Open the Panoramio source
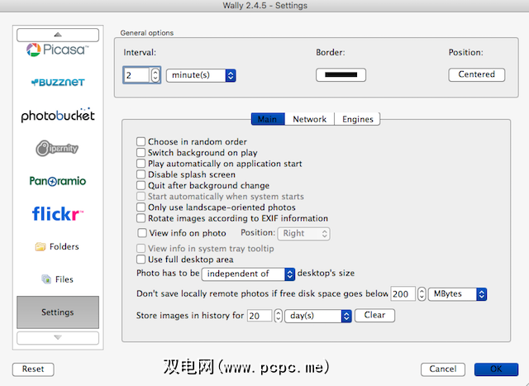529x386 pixels. pos(58,181)
